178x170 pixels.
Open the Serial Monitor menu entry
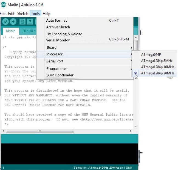click(x=58, y=40)
